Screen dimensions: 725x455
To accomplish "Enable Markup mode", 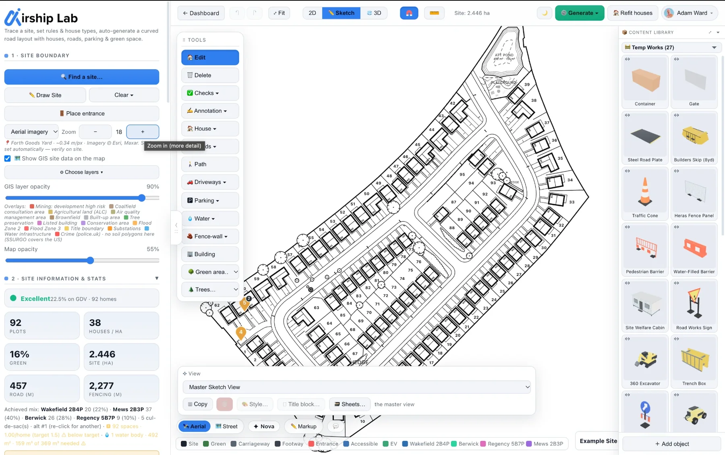I will (x=304, y=426).
